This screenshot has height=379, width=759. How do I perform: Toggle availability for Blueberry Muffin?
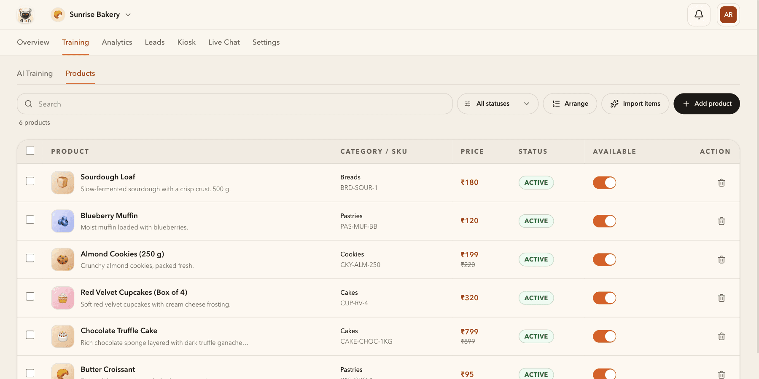pyautogui.click(x=604, y=221)
